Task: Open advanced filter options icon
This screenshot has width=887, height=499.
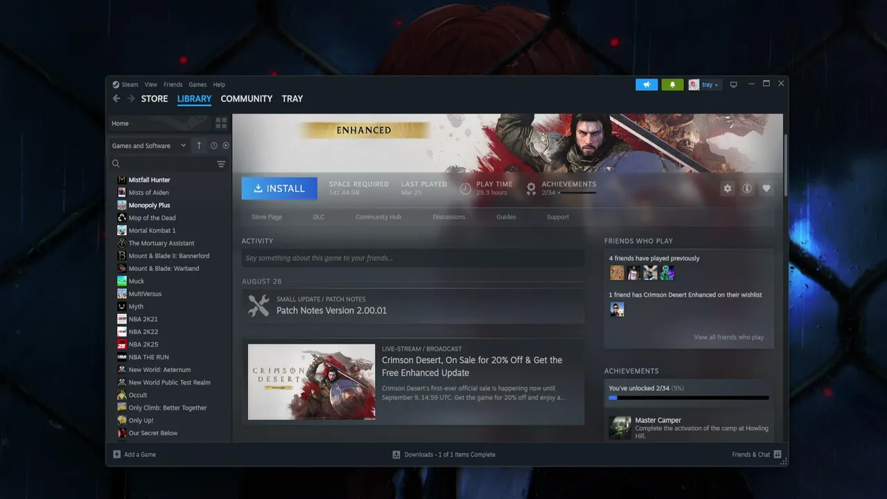Action: (221, 164)
